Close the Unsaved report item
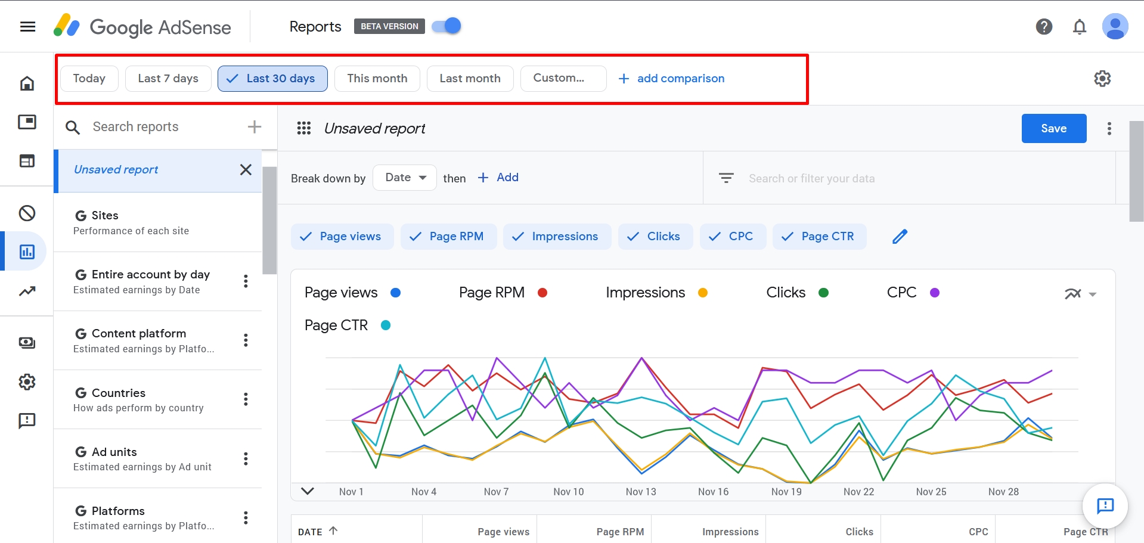This screenshot has height=543, width=1144. coord(246,170)
